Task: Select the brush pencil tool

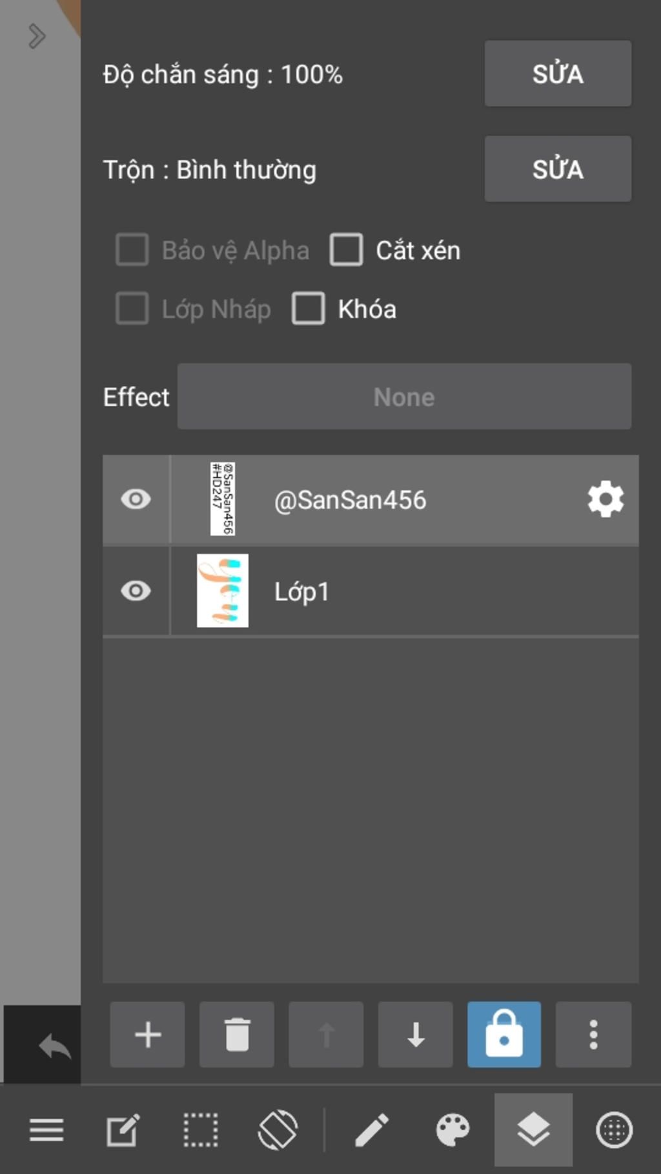Action: point(372,1130)
